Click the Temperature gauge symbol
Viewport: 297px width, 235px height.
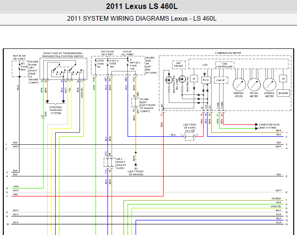click(x=239, y=85)
